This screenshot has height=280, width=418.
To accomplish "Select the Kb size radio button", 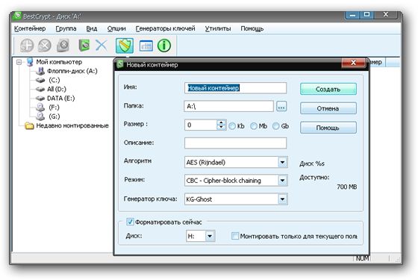I will coord(232,126).
